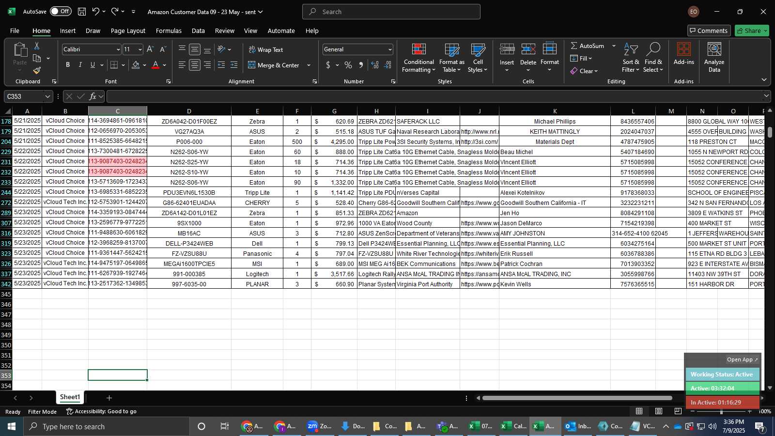Click the Share button
Viewport: 775px width, 436px height.
click(x=752, y=31)
